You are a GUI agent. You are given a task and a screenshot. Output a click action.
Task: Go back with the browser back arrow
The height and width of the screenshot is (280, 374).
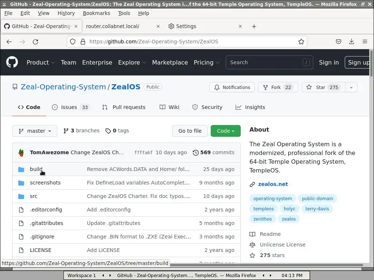point(9,42)
